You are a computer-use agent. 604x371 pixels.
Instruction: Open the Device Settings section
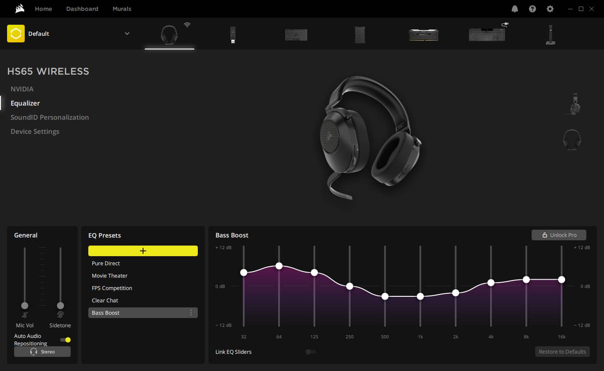[35, 131]
